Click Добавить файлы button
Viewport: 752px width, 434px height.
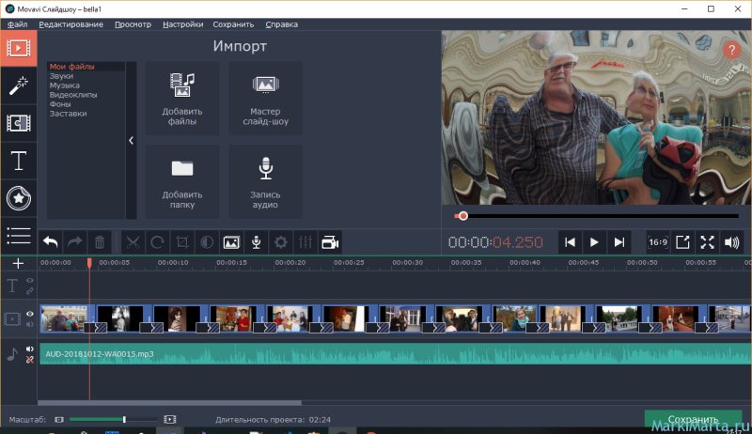click(182, 99)
